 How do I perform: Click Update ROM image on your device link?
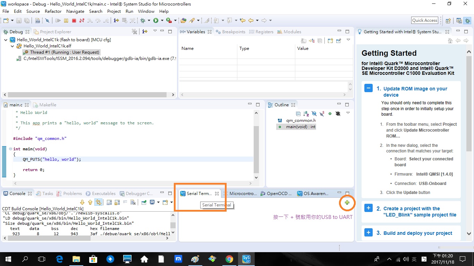coord(415,92)
